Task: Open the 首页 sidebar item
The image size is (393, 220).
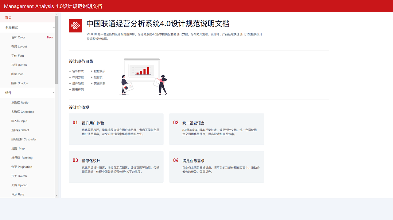Action: (x=28, y=17)
